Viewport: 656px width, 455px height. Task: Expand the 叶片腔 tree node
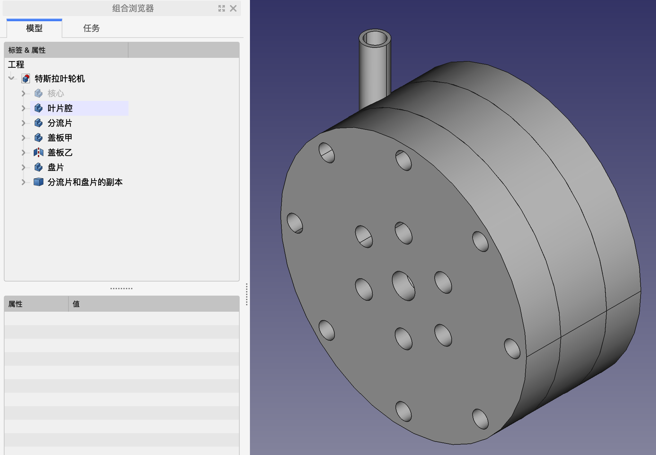(x=23, y=108)
